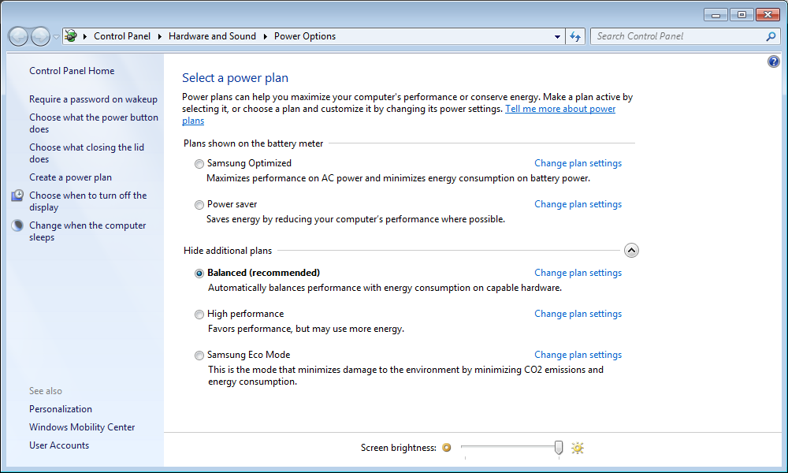Open Personalization under See also

pos(61,409)
